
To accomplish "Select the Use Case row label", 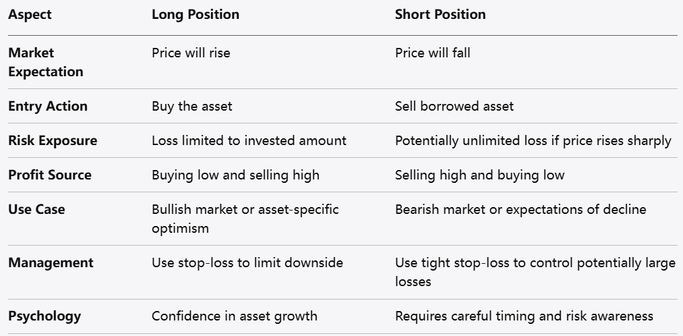I will point(36,209).
